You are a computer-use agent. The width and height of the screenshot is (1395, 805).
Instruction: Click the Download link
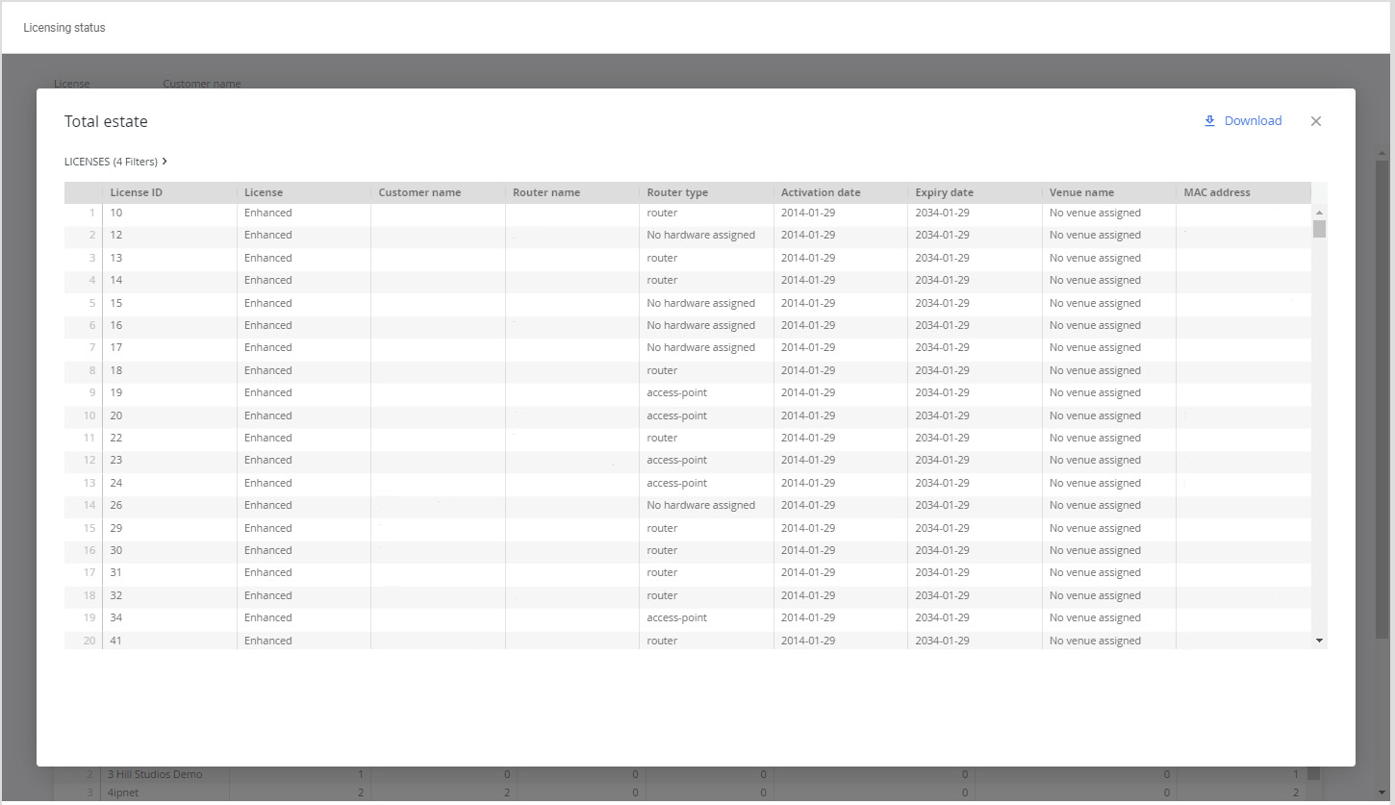pos(1252,121)
